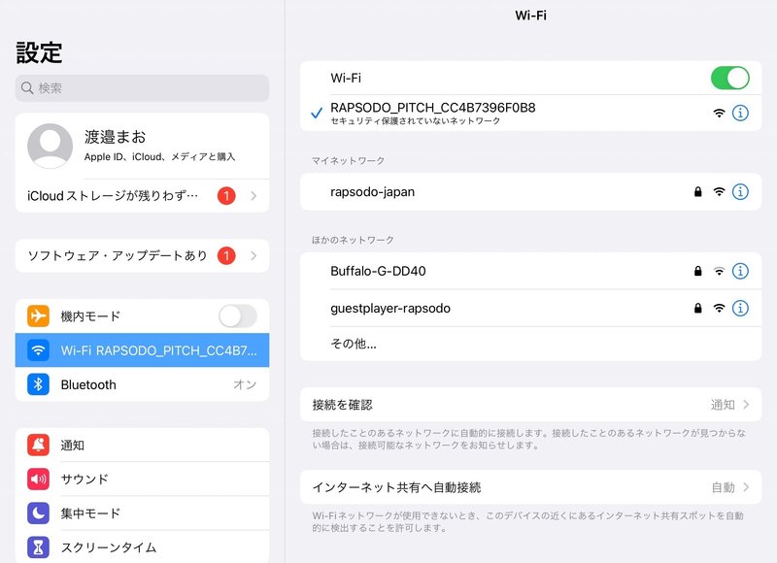Join the guestplayer-rapsodo network
This screenshot has width=777, height=563.
point(530,308)
